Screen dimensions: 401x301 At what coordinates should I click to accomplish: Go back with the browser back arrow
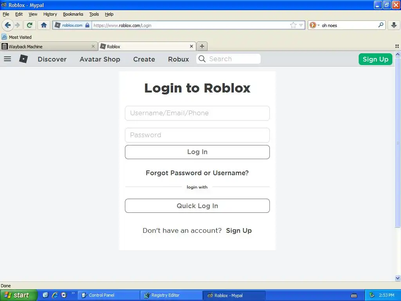pyautogui.click(x=7, y=25)
